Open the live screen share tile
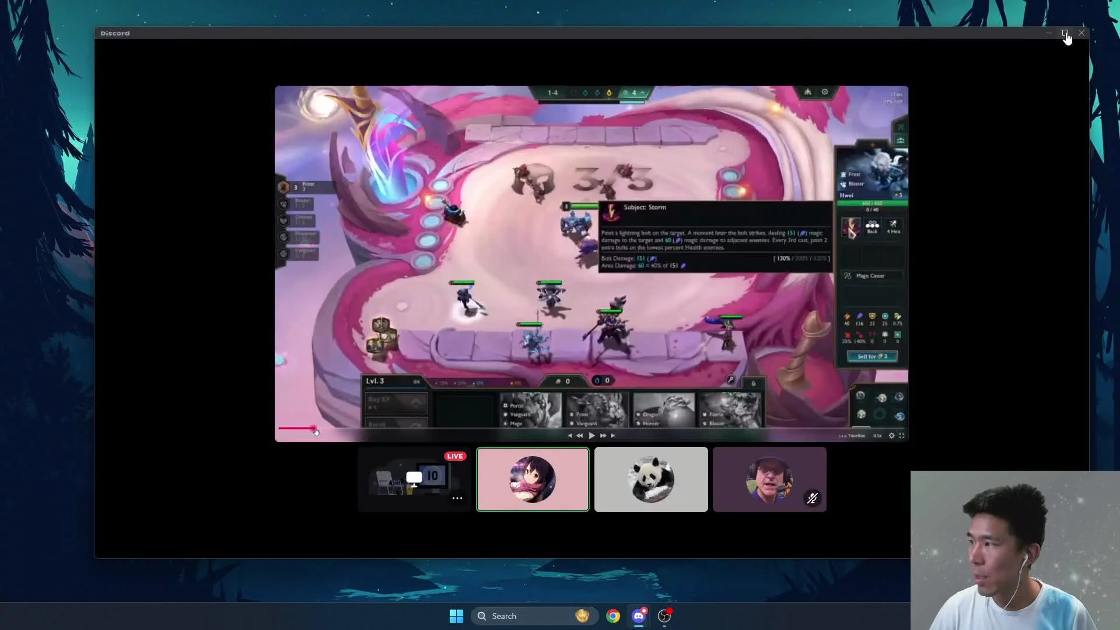Image resolution: width=1120 pixels, height=630 pixels. (x=414, y=480)
